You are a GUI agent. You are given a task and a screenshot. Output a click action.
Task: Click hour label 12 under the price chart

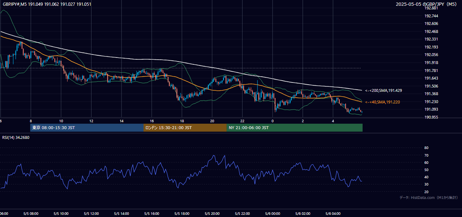[x=91, y=121]
